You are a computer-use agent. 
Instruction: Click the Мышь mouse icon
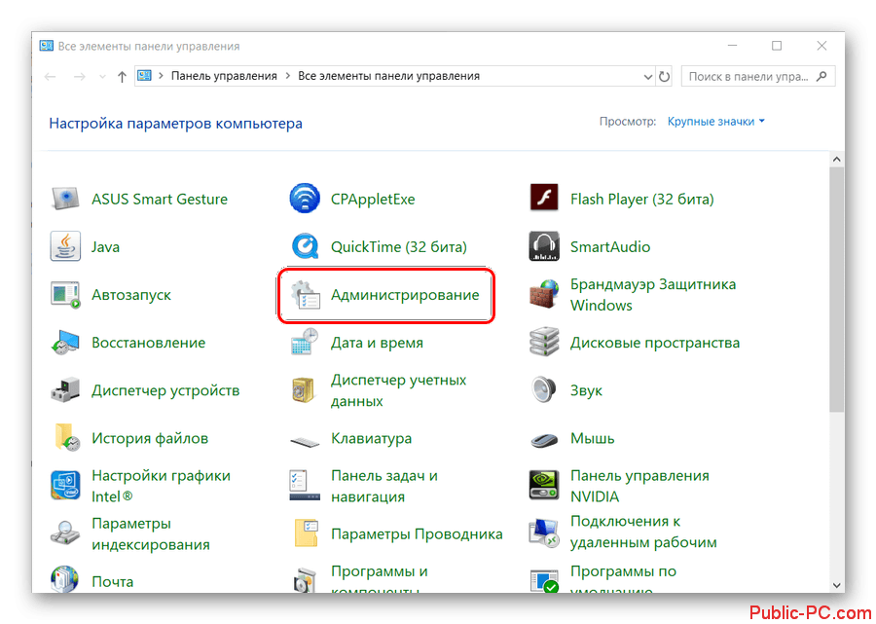click(543, 440)
